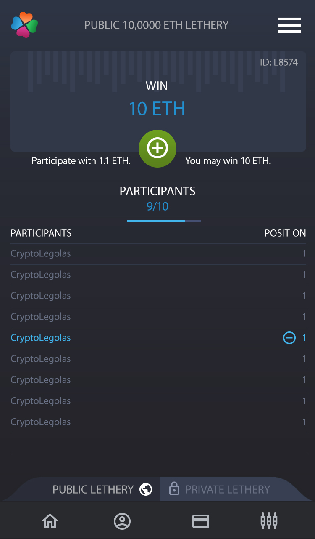This screenshot has height=539, width=315.
Task: Select the highlighted blue CryptoLegolas entry
Action: click(41, 338)
